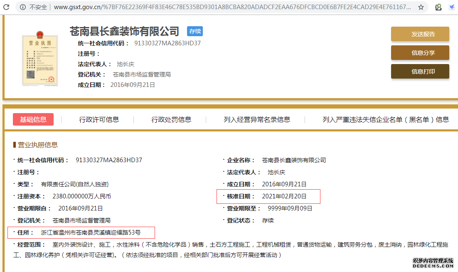This screenshot has height=272, width=458.
Task: Select the 基础信息 tab
Action: point(33,119)
